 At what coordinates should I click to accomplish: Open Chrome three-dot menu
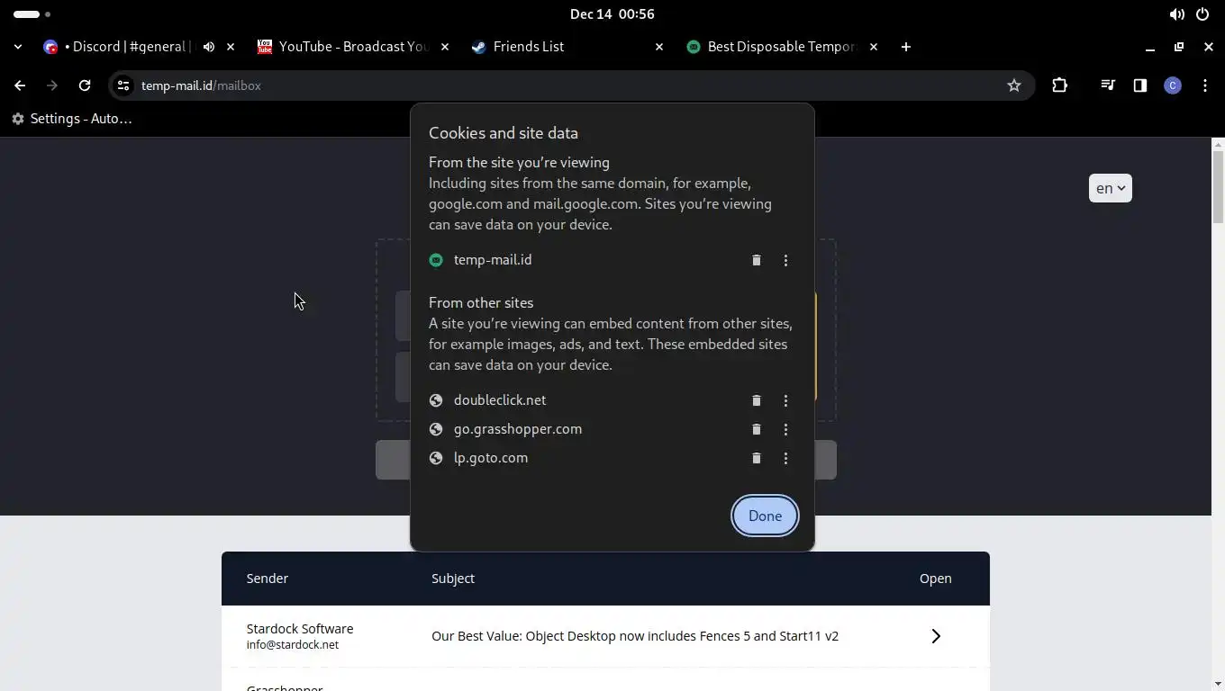1205,85
